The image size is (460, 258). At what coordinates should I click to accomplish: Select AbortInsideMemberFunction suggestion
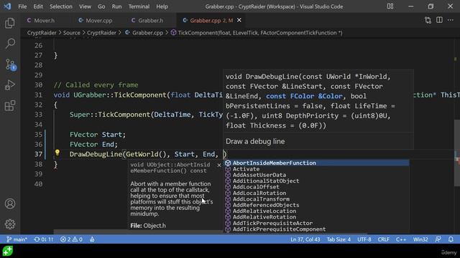317,163
